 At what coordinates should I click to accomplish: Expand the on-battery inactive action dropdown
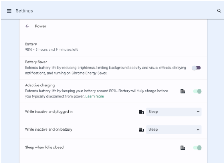(x=174, y=129)
